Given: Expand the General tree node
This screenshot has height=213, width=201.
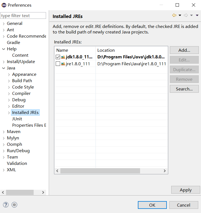Looking at the screenshot, I should click(4, 24).
